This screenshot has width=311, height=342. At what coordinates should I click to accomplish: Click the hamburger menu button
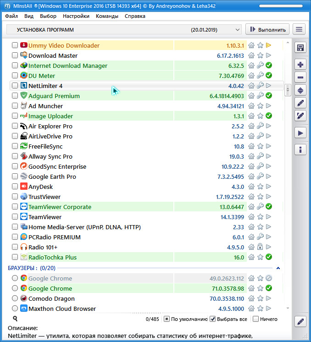tap(299, 29)
